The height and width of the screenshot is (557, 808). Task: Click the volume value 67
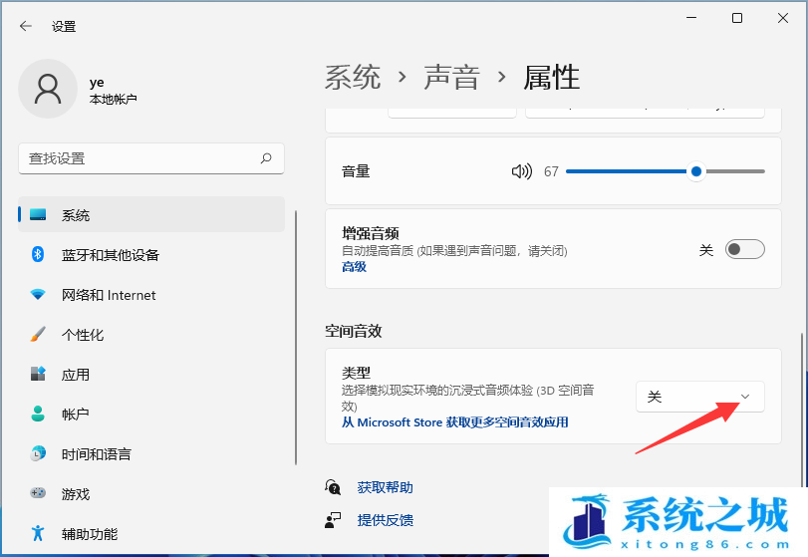[x=551, y=171]
